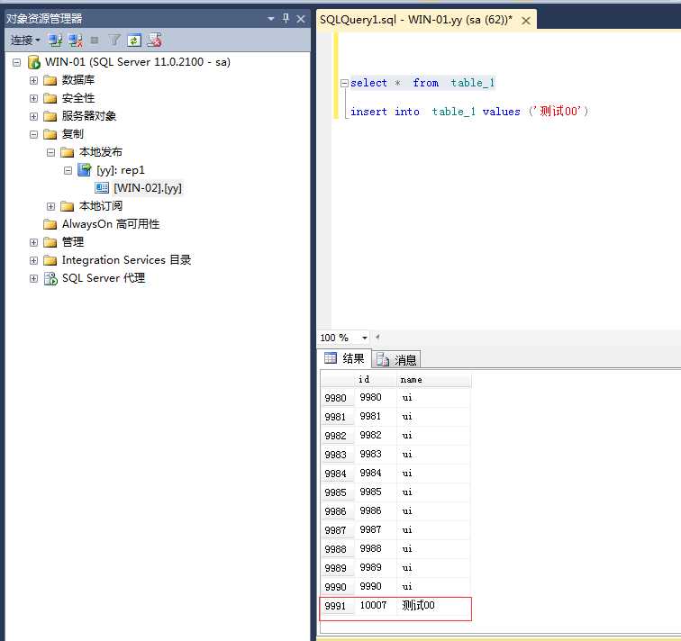This screenshot has height=641, width=681.
Task: Collapse the [yy]: rep1 publication node
Action: coord(68,170)
